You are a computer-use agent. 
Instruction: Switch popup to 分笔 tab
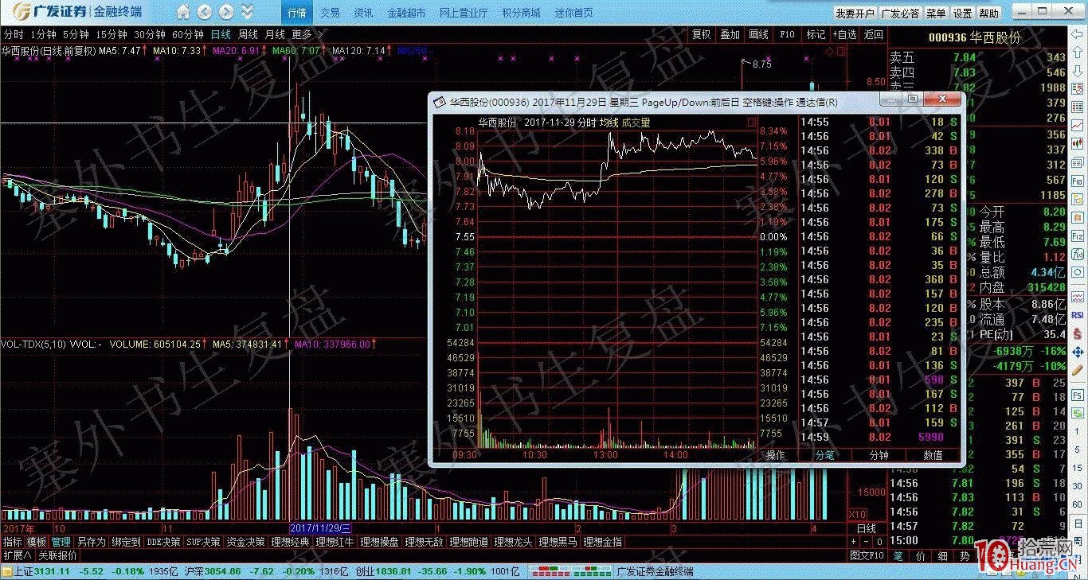(825, 455)
